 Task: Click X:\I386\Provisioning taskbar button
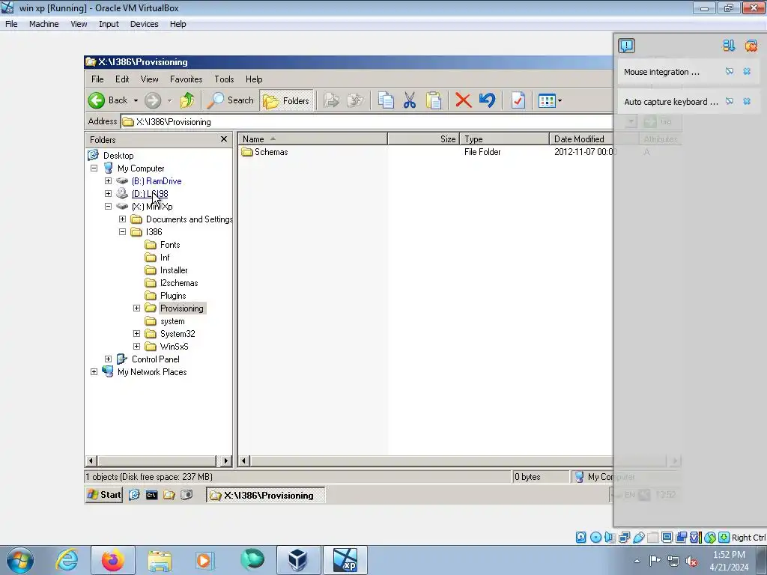[266, 496]
